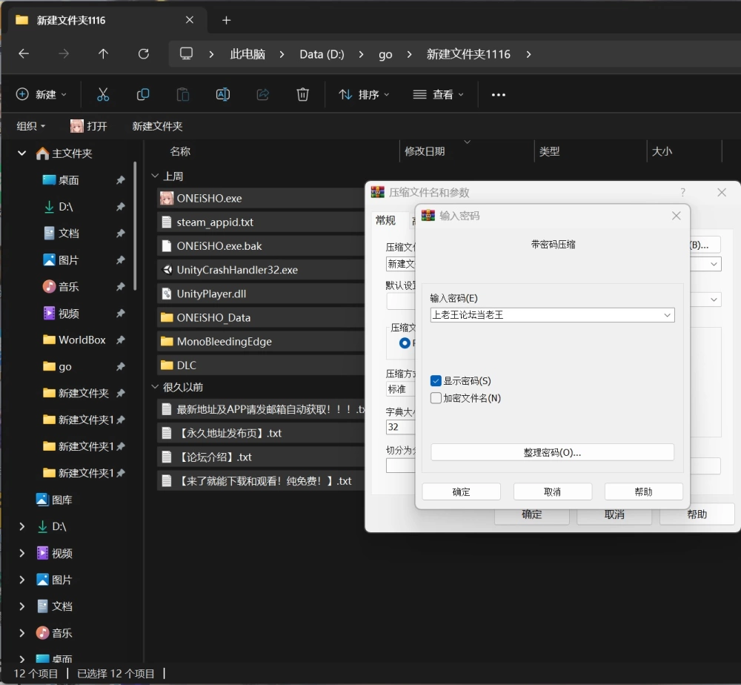Click 此电脑 in the breadcrumb path

pyautogui.click(x=247, y=54)
